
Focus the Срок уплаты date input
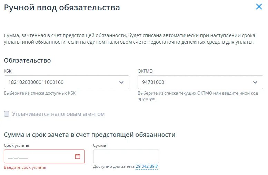[x=44, y=156]
